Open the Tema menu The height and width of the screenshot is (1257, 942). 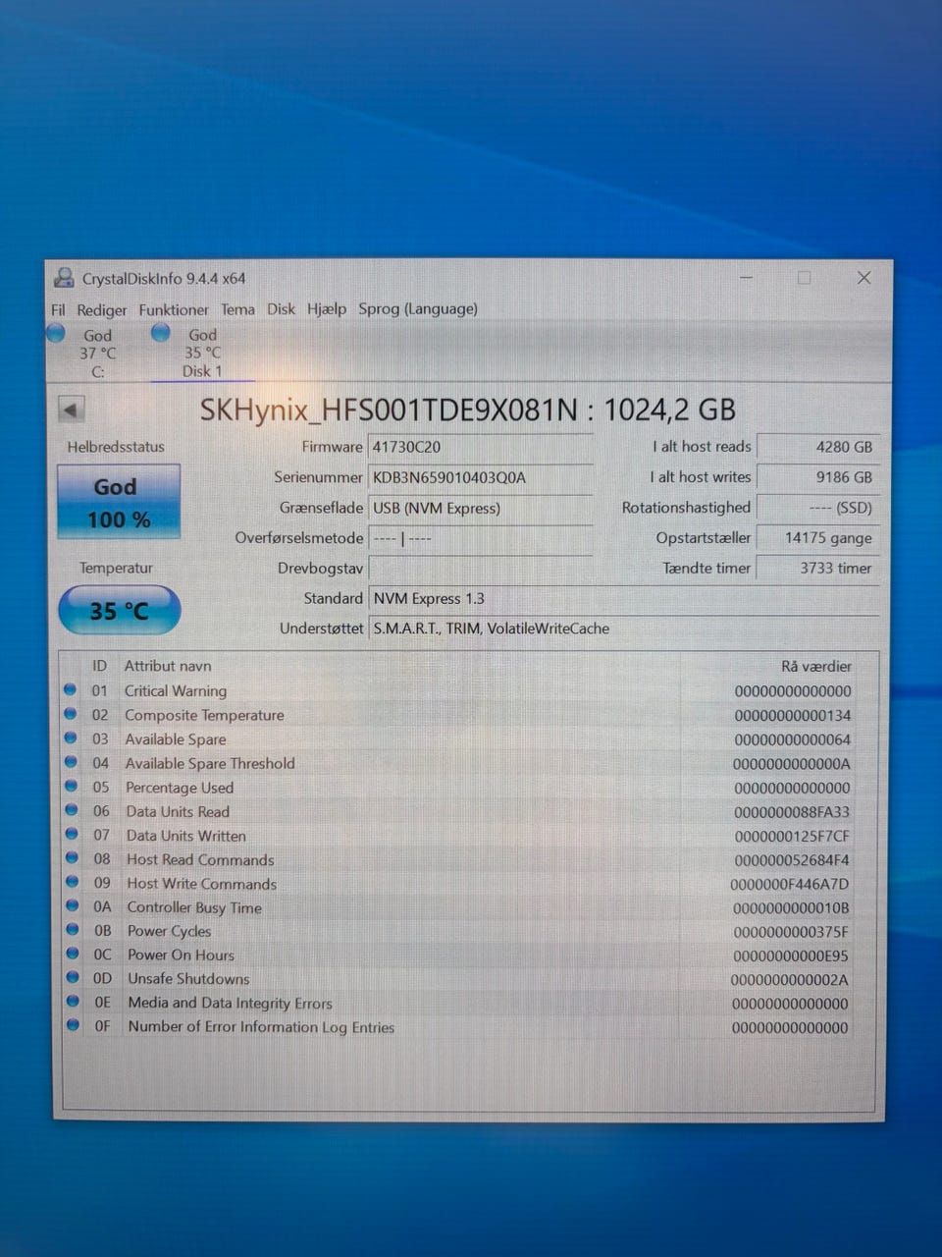237,309
